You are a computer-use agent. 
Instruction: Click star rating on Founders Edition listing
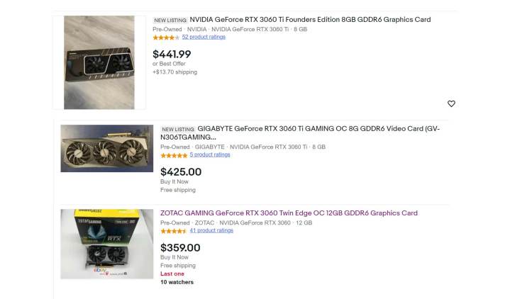point(166,38)
